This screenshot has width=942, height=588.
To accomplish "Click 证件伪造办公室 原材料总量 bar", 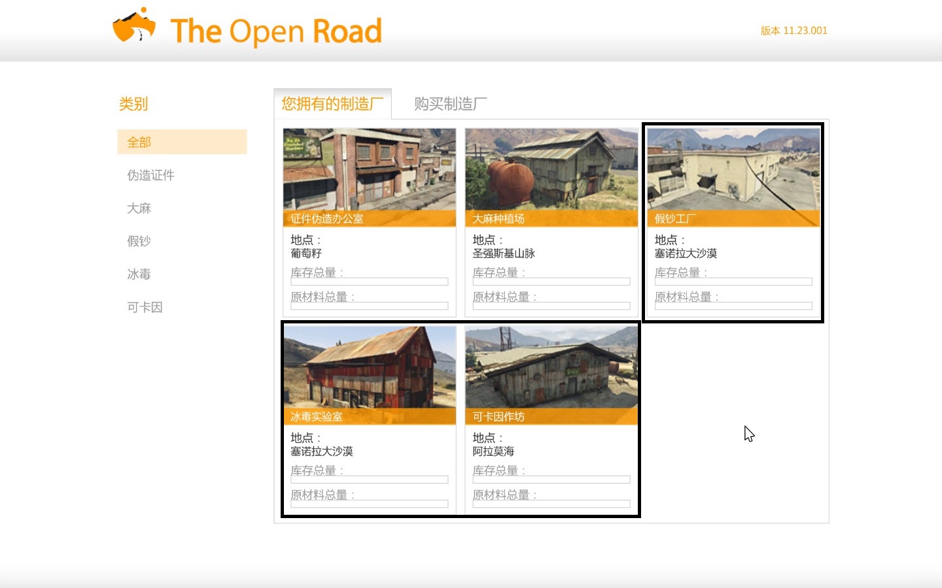I will pos(370,306).
